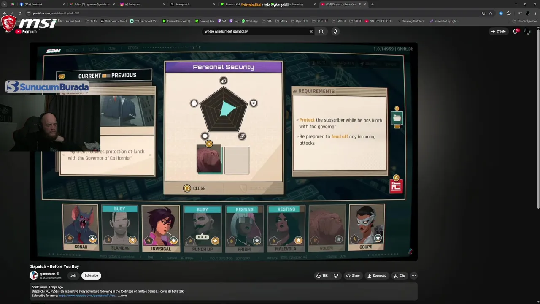Select the Invisigal hero card
This screenshot has height=304, width=540.
pos(160,228)
